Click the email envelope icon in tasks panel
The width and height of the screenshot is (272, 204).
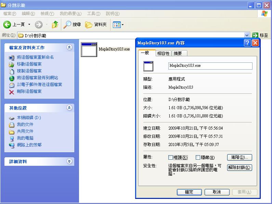(12, 85)
